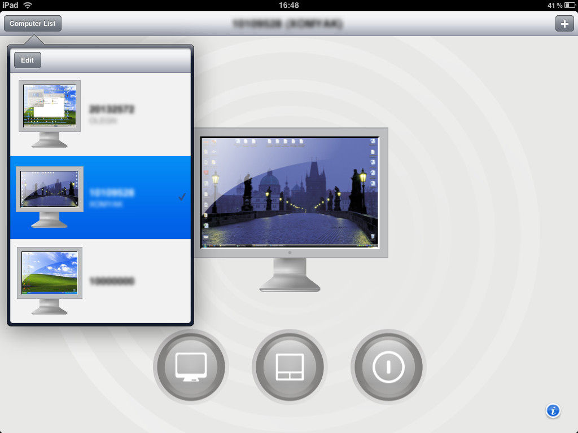Tap the Wi-Fi icon in status bar
The width and height of the screenshot is (578, 433).
click(28, 5)
